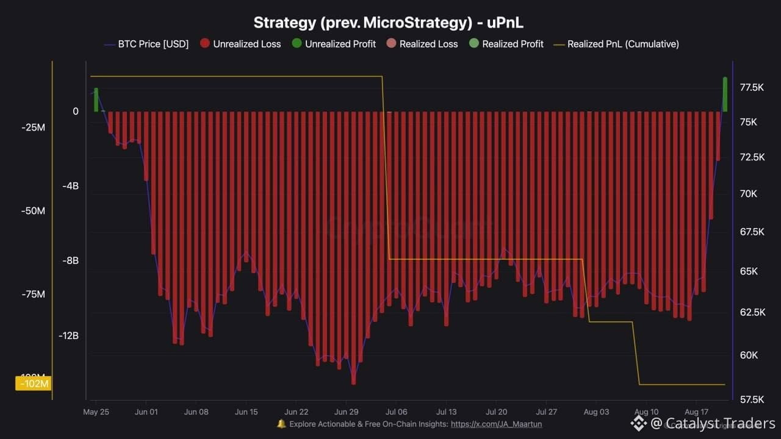Click the -12B uPnL axis label
Screen dimensions: 781x439
68,336
